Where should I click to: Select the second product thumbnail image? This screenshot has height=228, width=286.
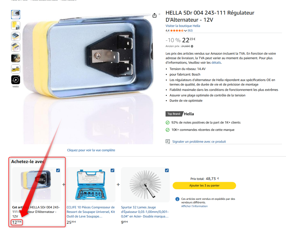tap(16, 25)
